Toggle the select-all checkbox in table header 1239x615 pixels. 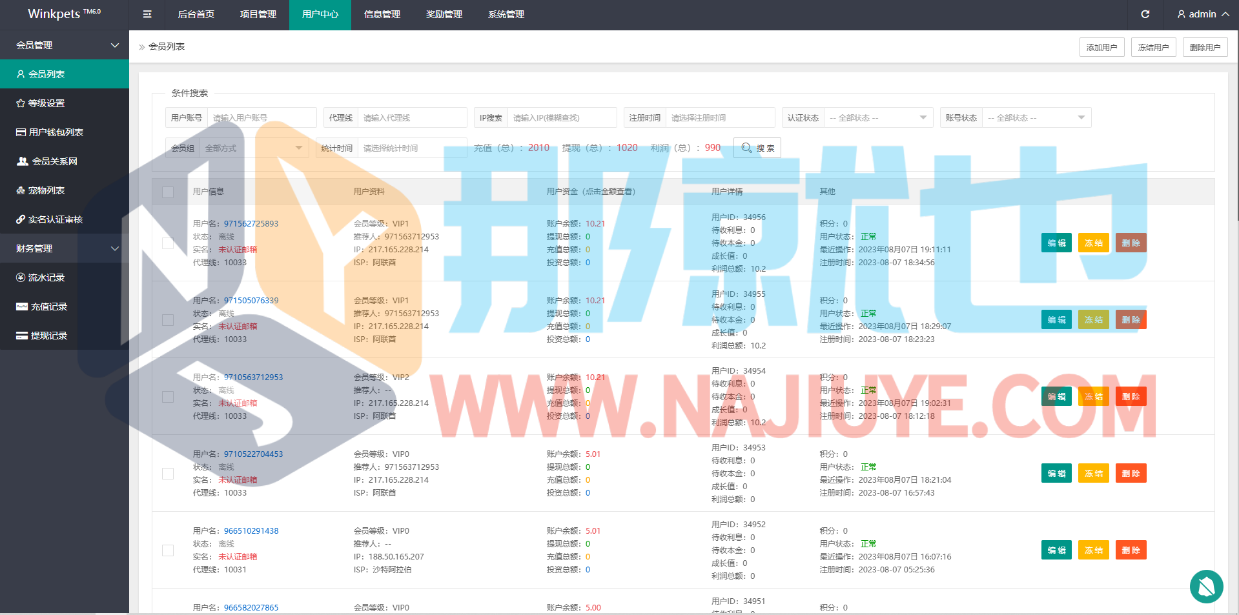(168, 192)
